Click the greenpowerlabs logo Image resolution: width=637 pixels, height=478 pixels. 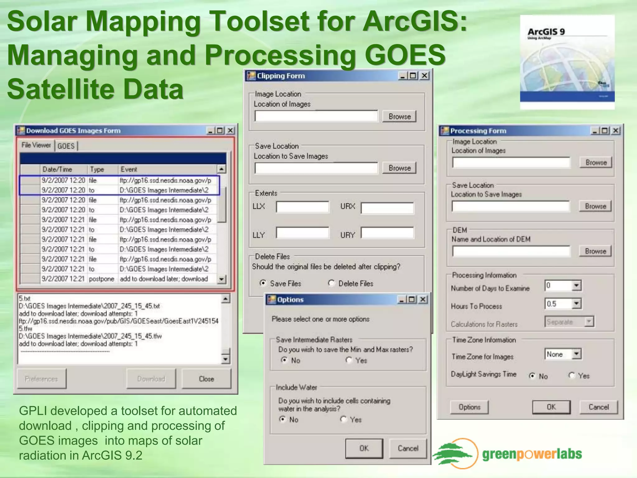click(x=507, y=453)
